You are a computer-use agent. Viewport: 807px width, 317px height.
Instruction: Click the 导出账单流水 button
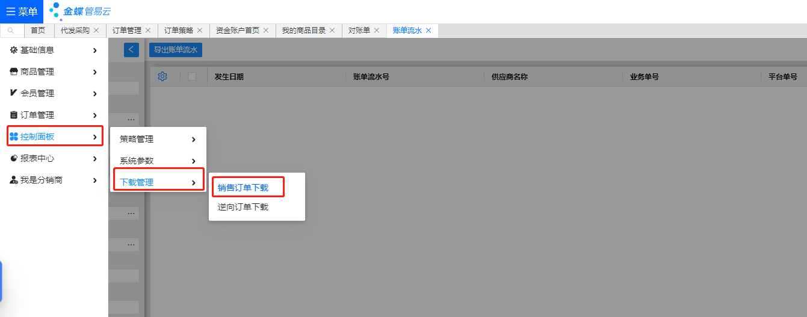pyautogui.click(x=176, y=50)
